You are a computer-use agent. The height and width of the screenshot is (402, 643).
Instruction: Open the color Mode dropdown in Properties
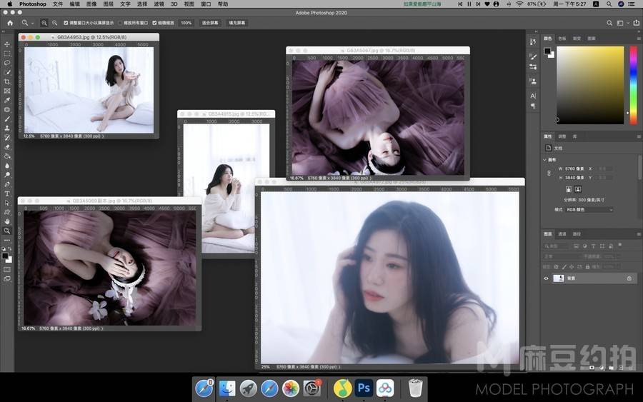click(589, 210)
